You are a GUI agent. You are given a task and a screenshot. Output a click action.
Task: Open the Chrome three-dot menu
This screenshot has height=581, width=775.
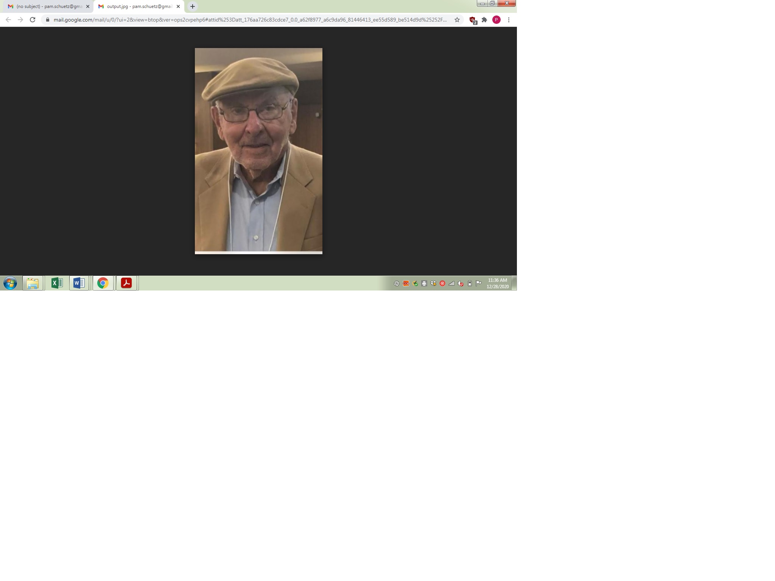pyautogui.click(x=509, y=20)
